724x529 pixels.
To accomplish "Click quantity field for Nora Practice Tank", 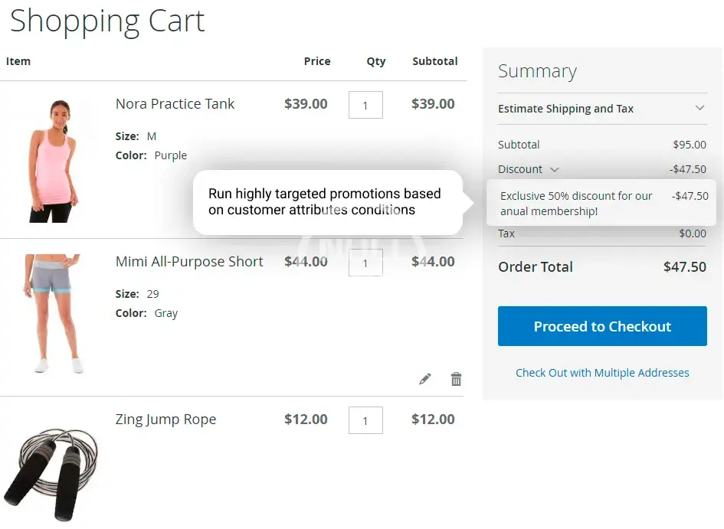I will coord(365,105).
